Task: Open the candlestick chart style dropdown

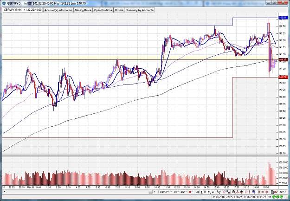Action: (x=191, y=192)
